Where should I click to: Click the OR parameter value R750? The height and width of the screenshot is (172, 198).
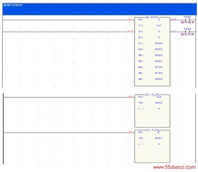[x=159, y=73]
